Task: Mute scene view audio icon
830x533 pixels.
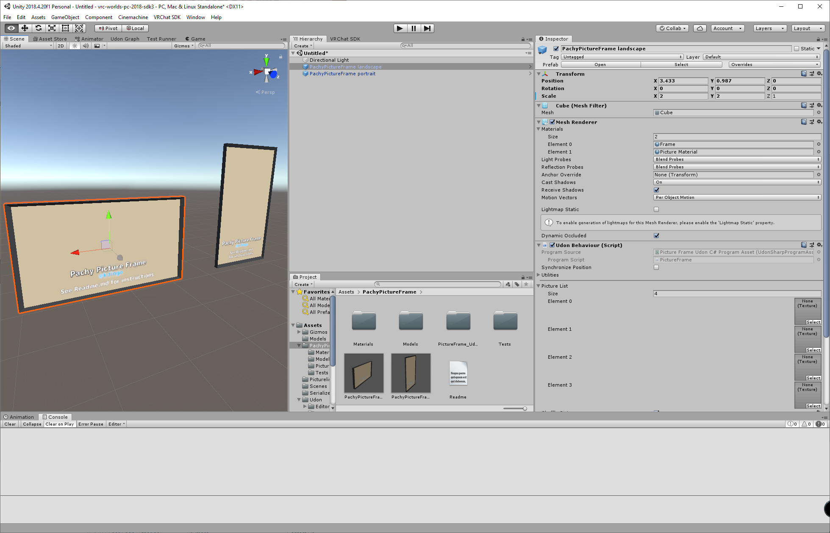Action: click(86, 46)
